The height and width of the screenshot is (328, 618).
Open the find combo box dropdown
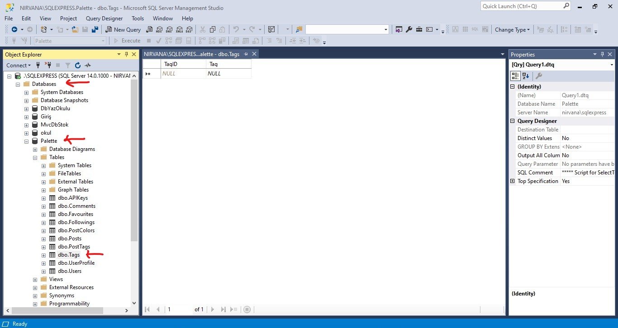tap(386, 29)
